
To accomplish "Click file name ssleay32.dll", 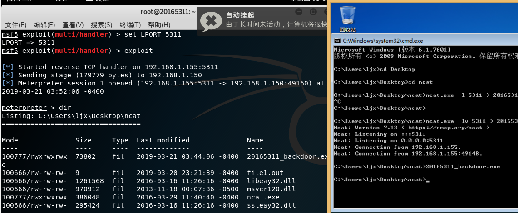I will tap(271, 205).
